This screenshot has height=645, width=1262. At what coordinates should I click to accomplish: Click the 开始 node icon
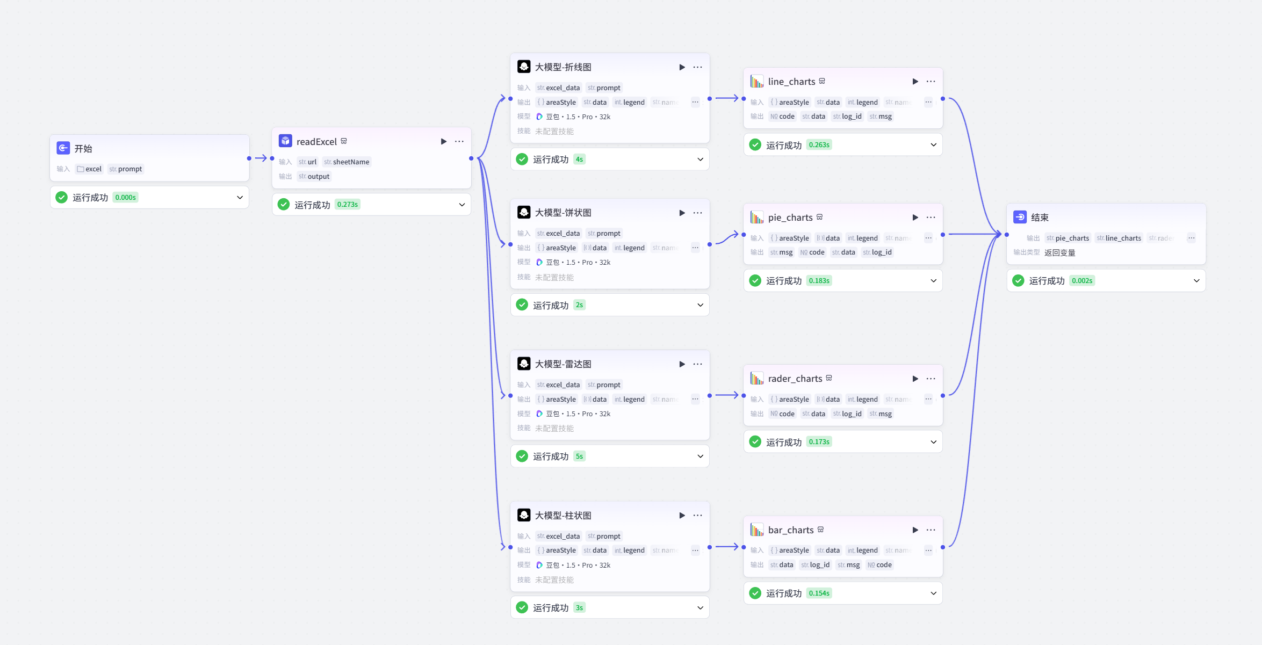[x=64, y=148]
